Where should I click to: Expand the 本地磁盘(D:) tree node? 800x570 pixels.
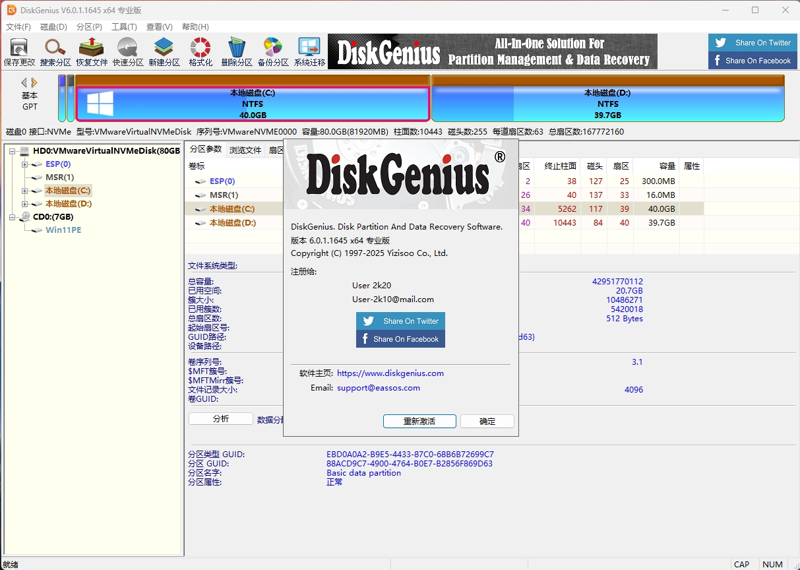click(x=25, y=204)
